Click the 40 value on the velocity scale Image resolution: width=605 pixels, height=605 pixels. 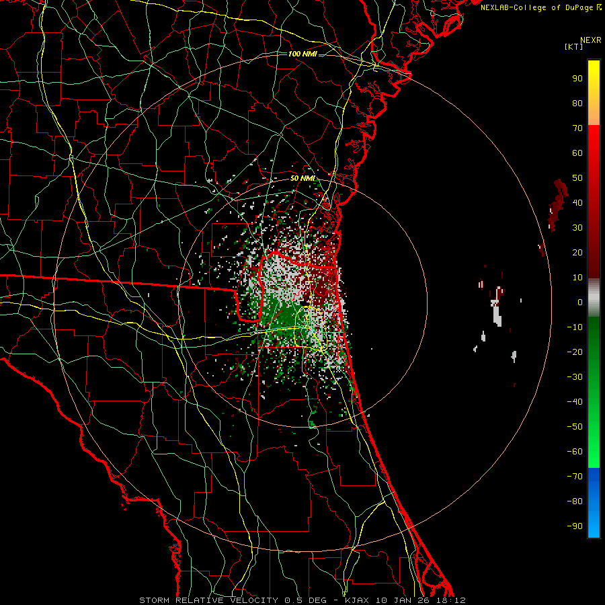[x=577, y=202]
